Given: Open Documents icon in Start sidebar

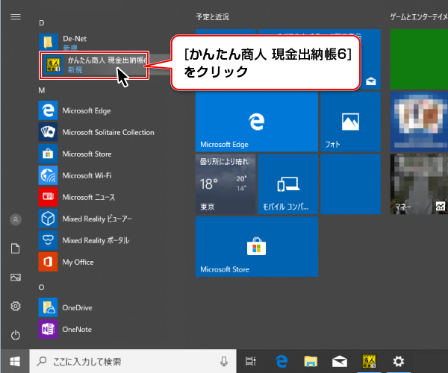Looking at the screenshot, I should (16, 248).
